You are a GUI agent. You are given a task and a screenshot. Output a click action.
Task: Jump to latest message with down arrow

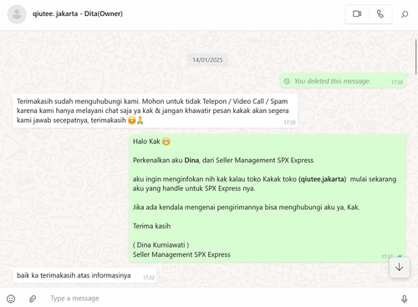[399, 267]
